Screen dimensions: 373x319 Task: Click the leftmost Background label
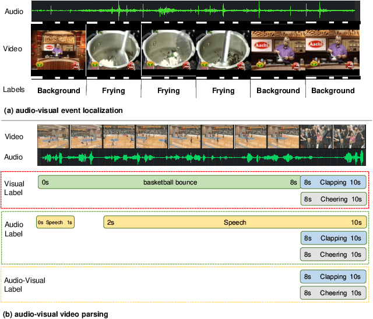point(59,90)
